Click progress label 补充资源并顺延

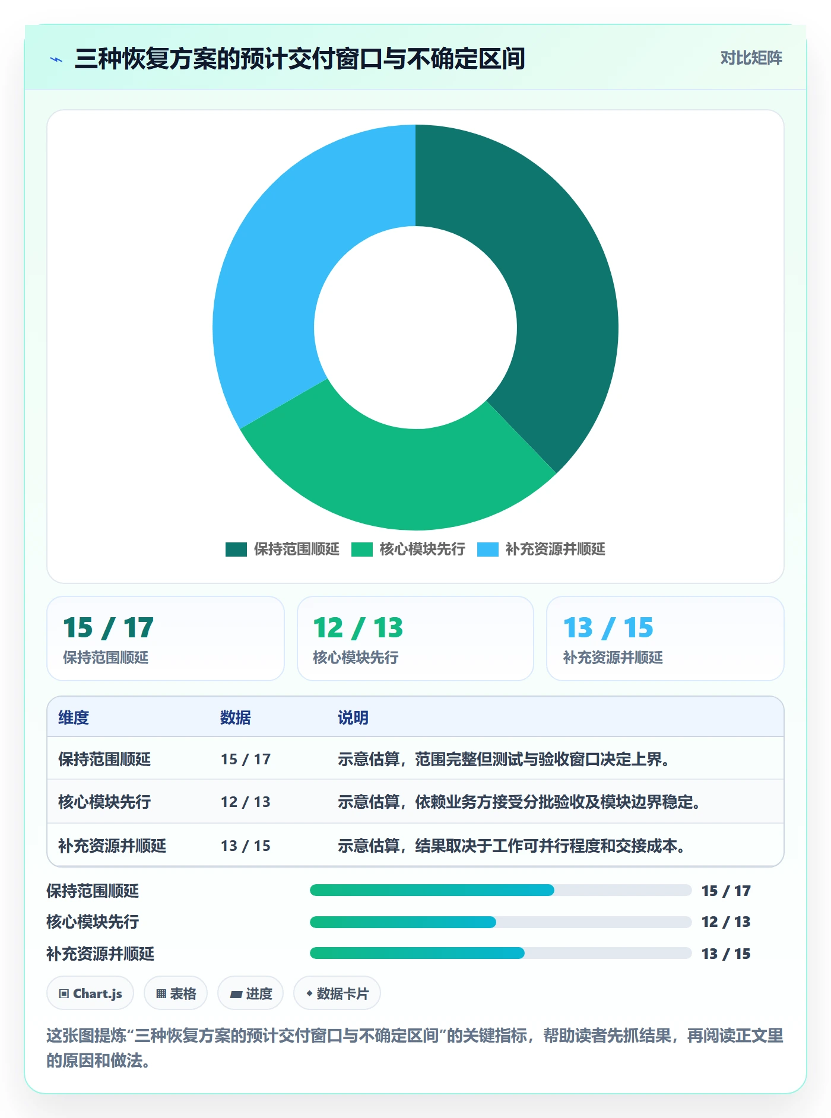point(100,954)
